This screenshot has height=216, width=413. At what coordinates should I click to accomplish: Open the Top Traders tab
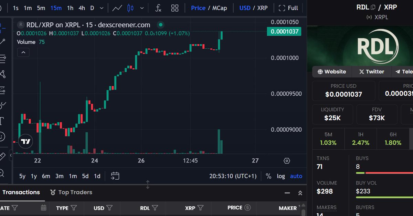tap(71, 192)
